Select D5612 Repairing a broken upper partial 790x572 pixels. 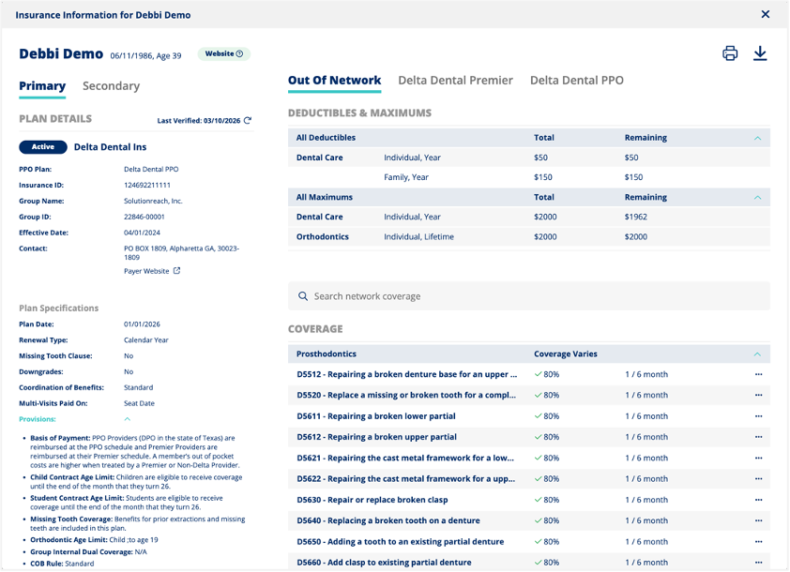529,437
